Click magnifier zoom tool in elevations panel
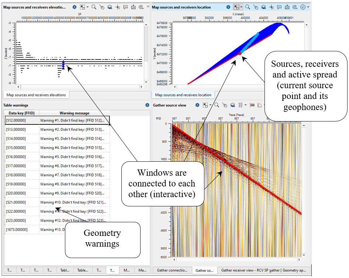This screenshot has width=349, height=278. [94, 7]
